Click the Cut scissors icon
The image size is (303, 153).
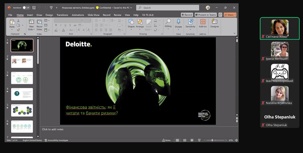(18, 21)
